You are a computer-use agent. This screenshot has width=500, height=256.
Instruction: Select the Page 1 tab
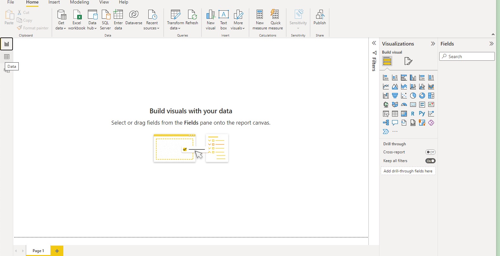pyautogui.click(x=38, y=251)
